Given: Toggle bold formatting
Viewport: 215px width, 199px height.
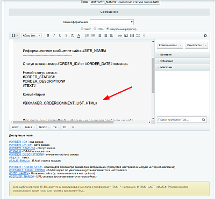Looking at the screenshot, I should pyautogui.click(x=48, y=35).
